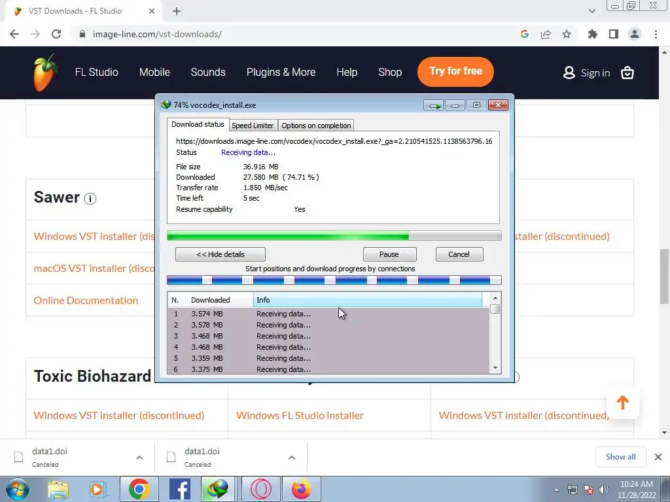Show hidden tray icons arrow

[556, 490]
